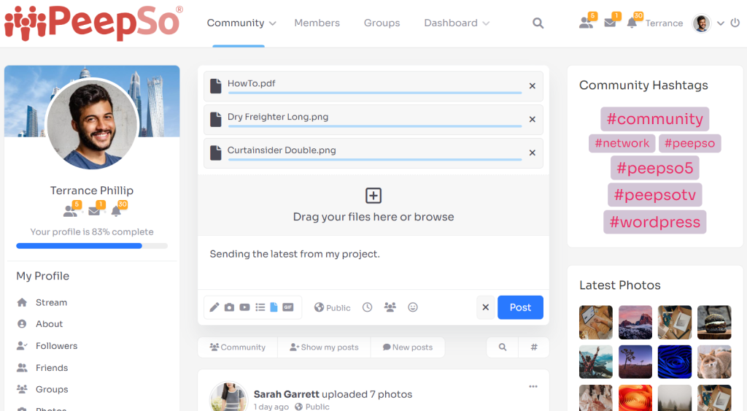Click the #peepsotv hashtag
This screenshot has width=747, height=411.
(x=654, y=194)
